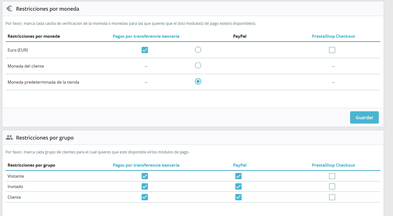Open PrestaShop Checkout link in currency table
Image resolution: width=393 pixels, height=216 pixels.
coord(333,36)
